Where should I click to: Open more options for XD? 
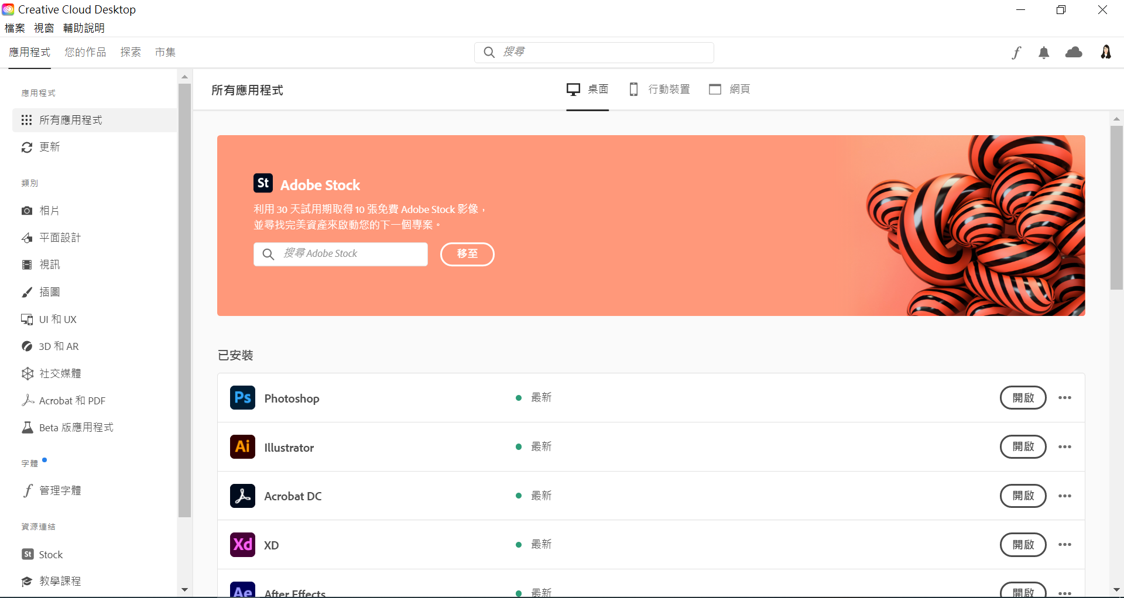click(x=1065, y=545)
